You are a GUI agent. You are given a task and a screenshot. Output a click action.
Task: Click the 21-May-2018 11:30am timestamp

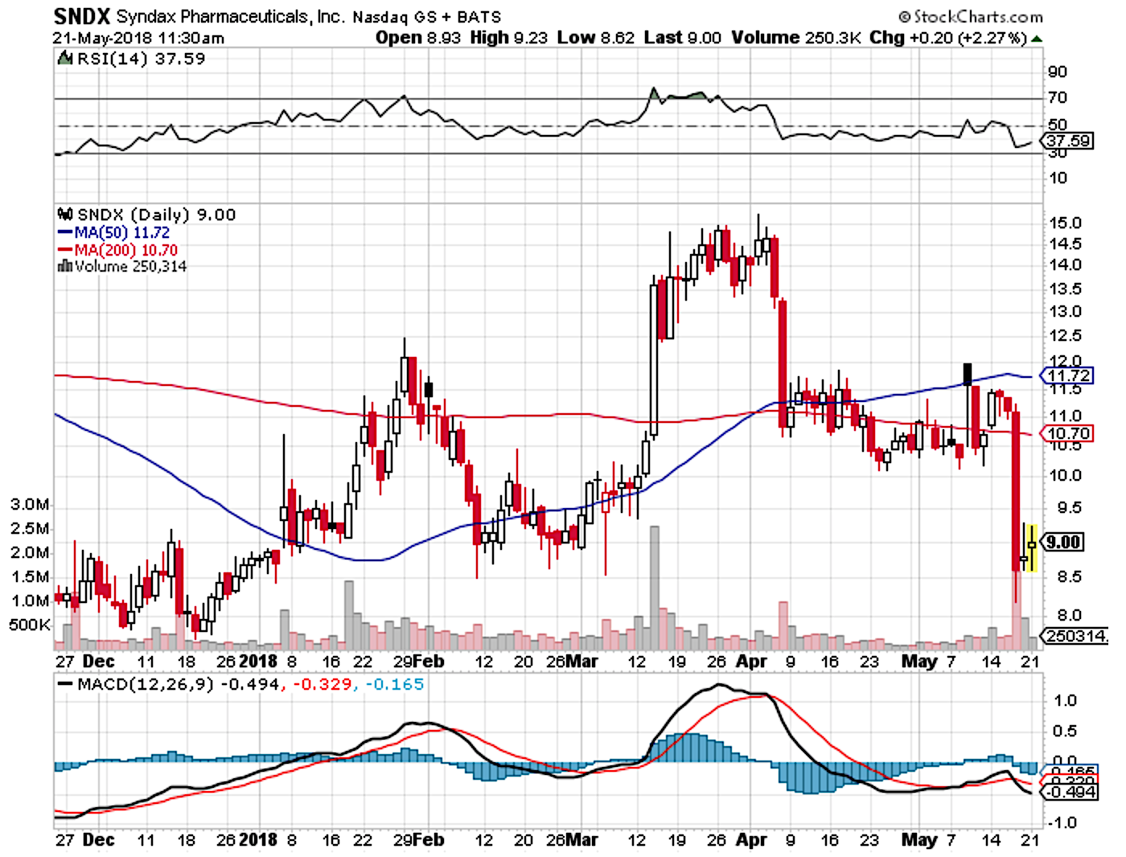[x=139, y=38]
